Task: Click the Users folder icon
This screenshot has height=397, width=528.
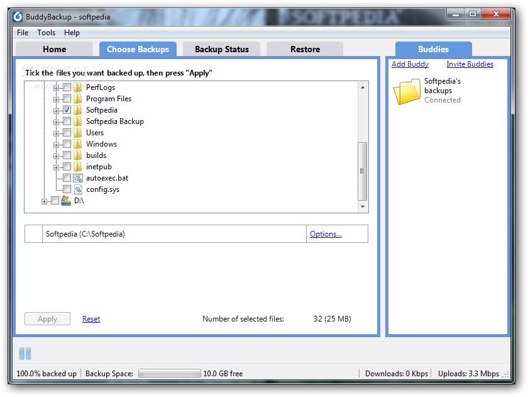Action: (78, 133)
